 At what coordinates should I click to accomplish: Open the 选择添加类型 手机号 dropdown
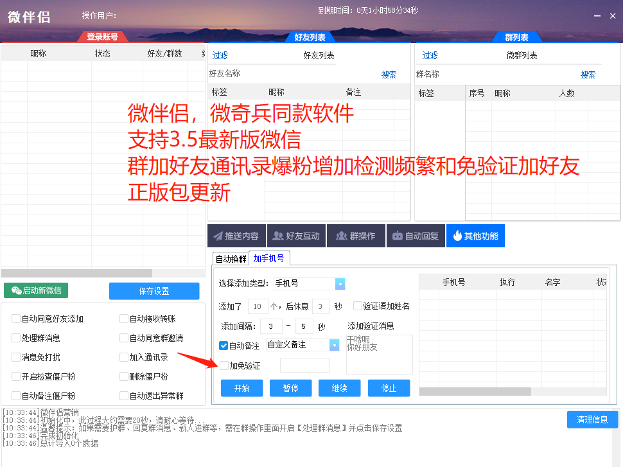[x=340, y=284]
